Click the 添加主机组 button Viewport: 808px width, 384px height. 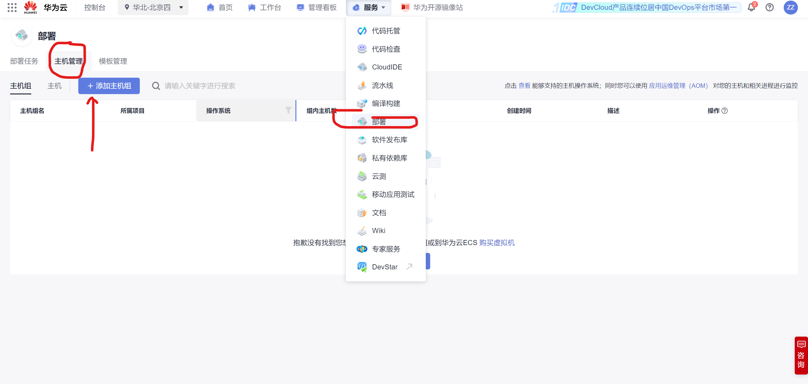(109, 86)
